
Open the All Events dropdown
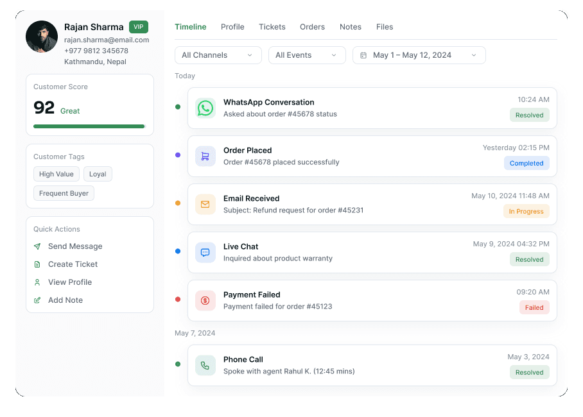point(307,55)
